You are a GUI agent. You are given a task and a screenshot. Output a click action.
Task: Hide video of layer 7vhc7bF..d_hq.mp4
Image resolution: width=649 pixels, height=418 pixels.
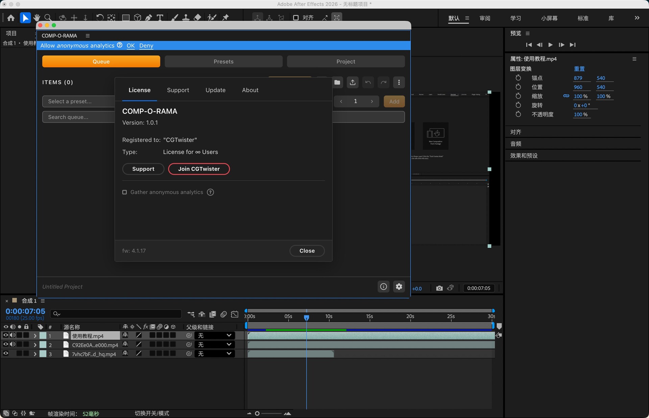(6, 353)
